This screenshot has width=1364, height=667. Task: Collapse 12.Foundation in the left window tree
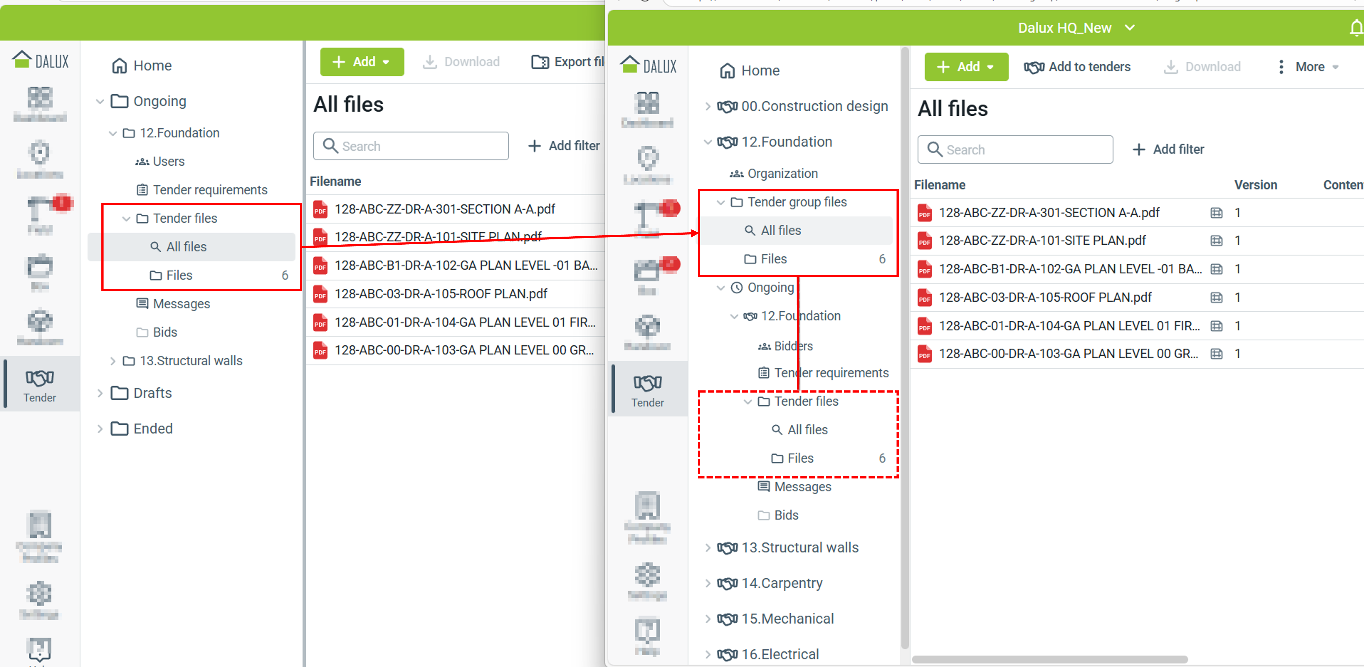click(112, 133)
